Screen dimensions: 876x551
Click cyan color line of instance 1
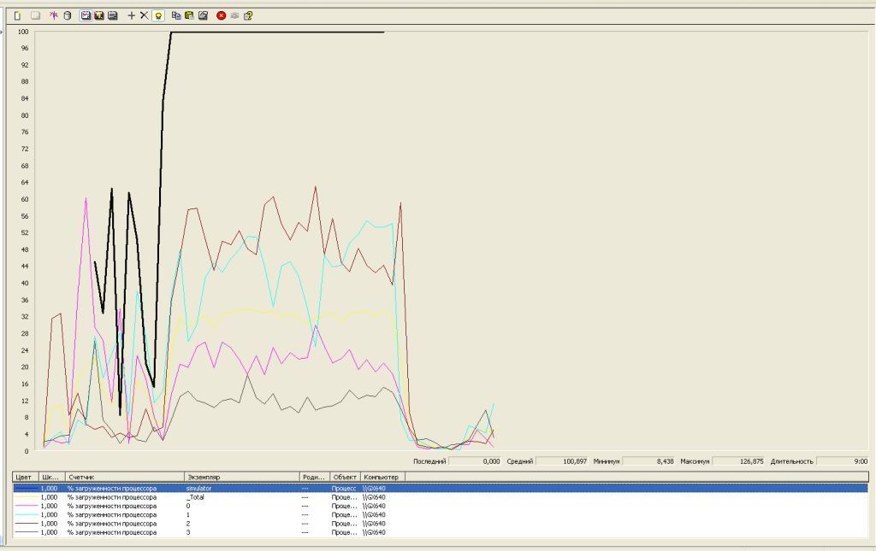point(26,515)
